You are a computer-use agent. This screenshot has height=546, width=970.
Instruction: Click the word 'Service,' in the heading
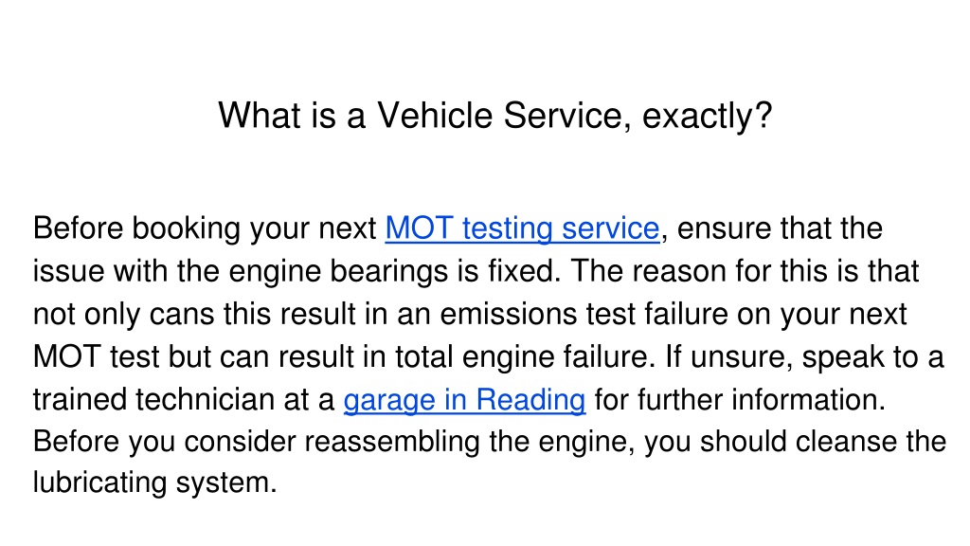(x=567, y=116)
